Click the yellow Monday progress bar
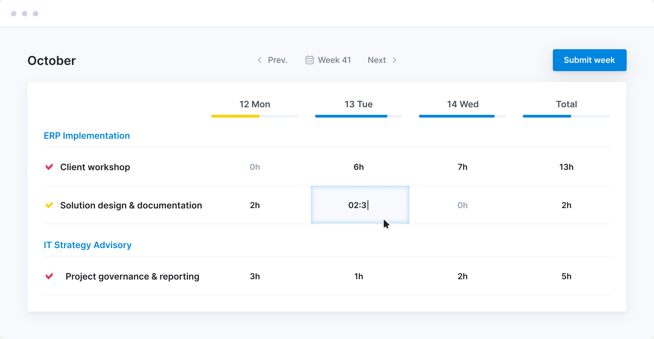Screen dimensions: 654x339 pos(236,116)
